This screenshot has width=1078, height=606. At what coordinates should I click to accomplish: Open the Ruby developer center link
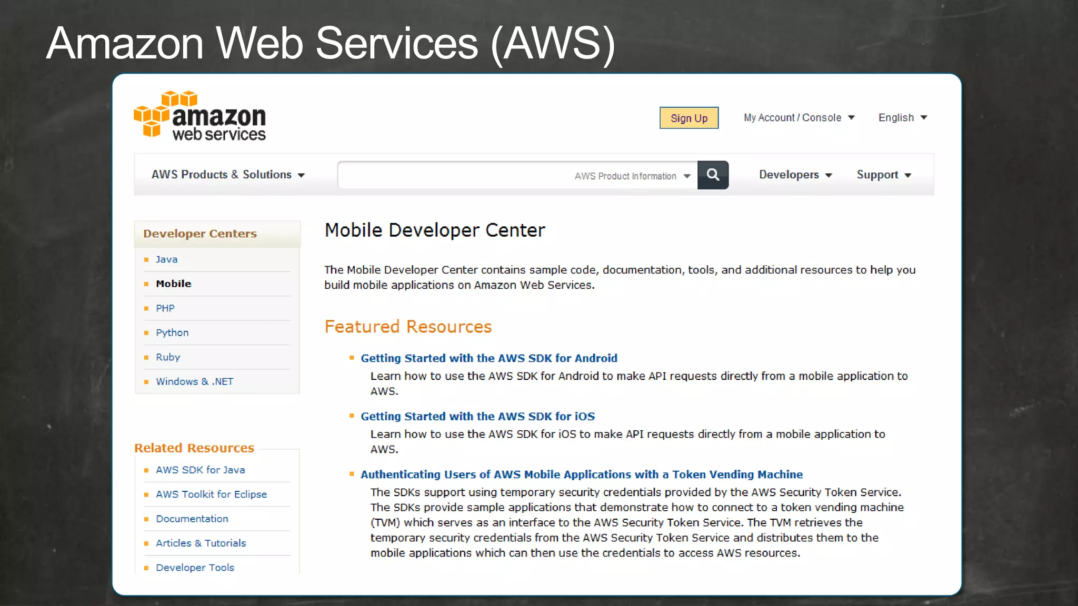click(x=168, y=357)
